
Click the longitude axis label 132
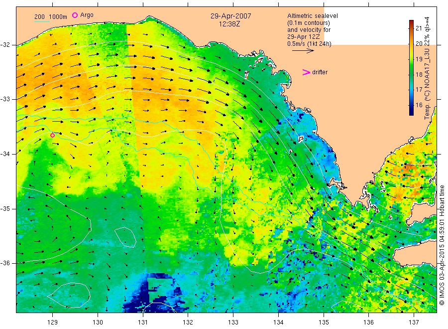coord(188,323)
